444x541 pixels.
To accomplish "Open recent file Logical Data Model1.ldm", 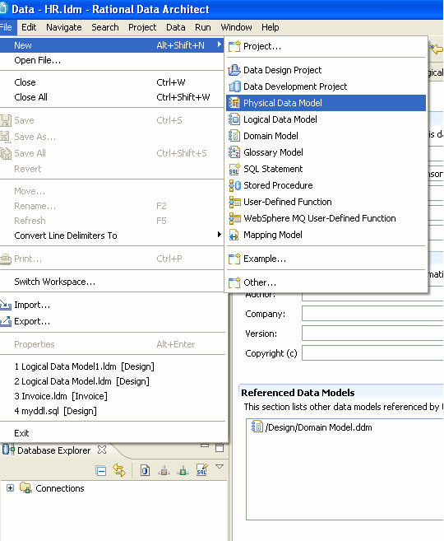I will (x=113, y=366).
